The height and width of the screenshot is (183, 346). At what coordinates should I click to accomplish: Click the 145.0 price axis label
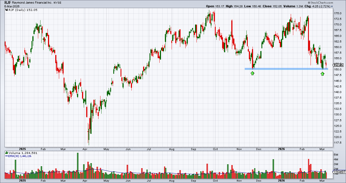click(338, 81)
